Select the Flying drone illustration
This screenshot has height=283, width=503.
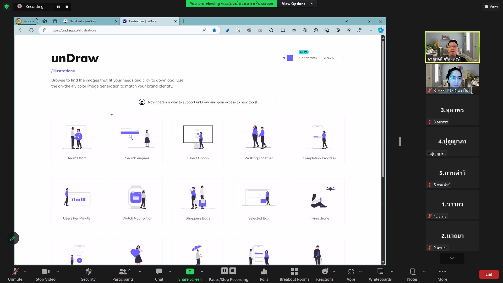[319, 201]
